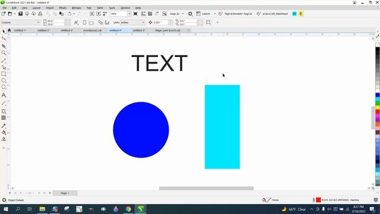Click the Object Details status button

tap(13, 200)
